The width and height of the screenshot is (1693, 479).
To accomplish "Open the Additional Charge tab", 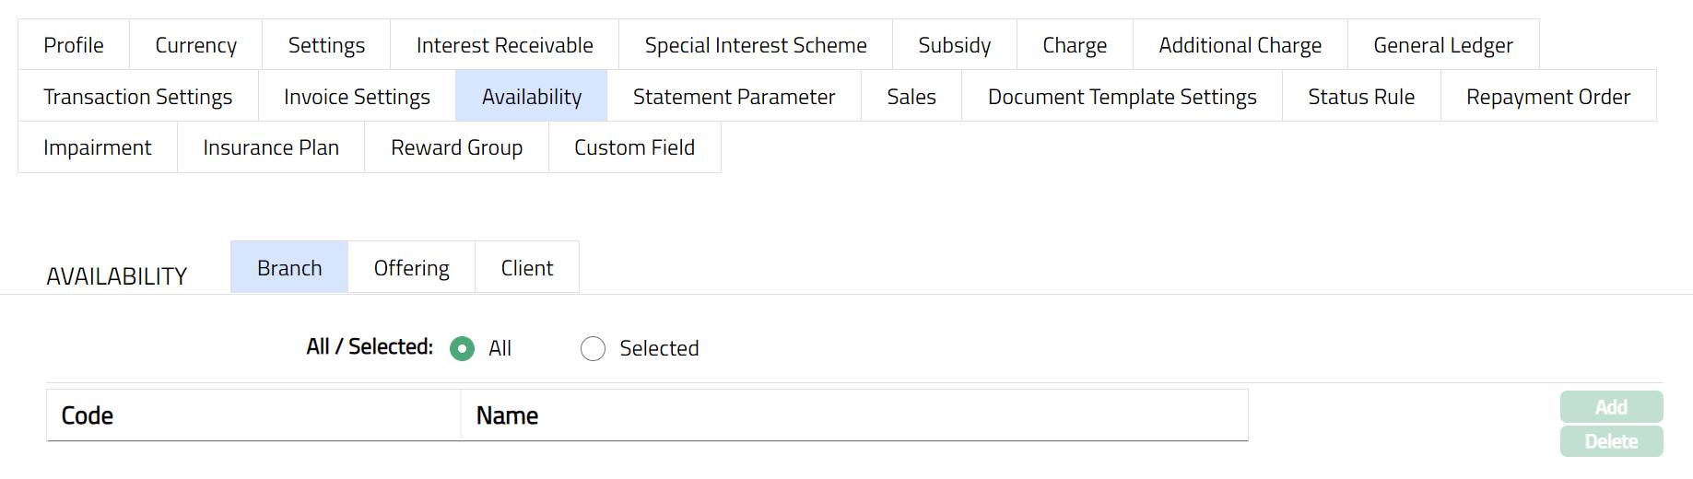I will coord(1240,45).
